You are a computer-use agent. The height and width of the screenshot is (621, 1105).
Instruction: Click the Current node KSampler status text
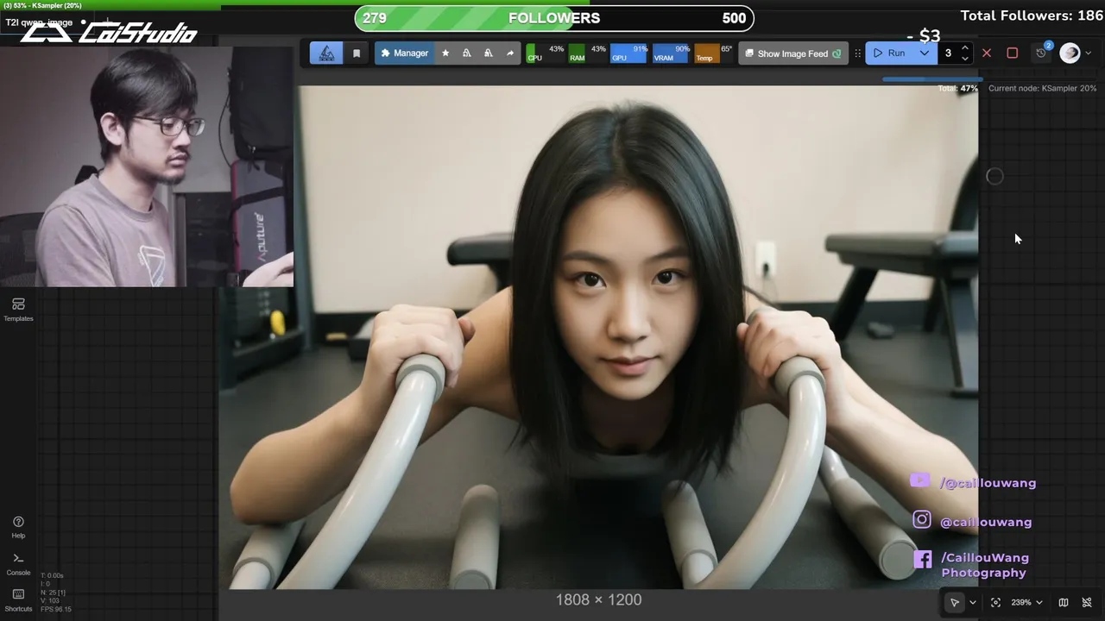pos(1042,88)
